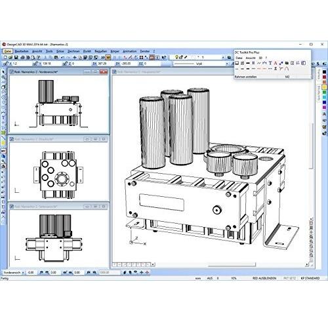This screenshot has height=328, width=328.
Task: Click the Save diskette icon
Action: coord(16,58)
